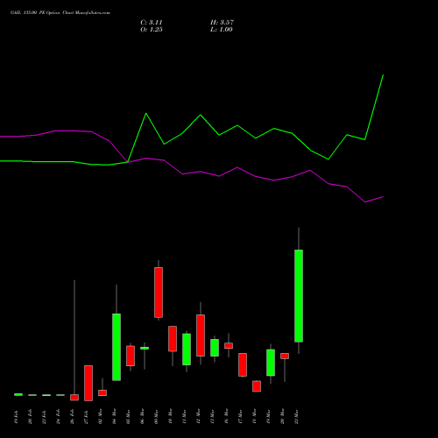Image resolution: width=438 pixels, height=438 pixels.
Task: Click the '18 Mar' date label
Action: (254, 416)
